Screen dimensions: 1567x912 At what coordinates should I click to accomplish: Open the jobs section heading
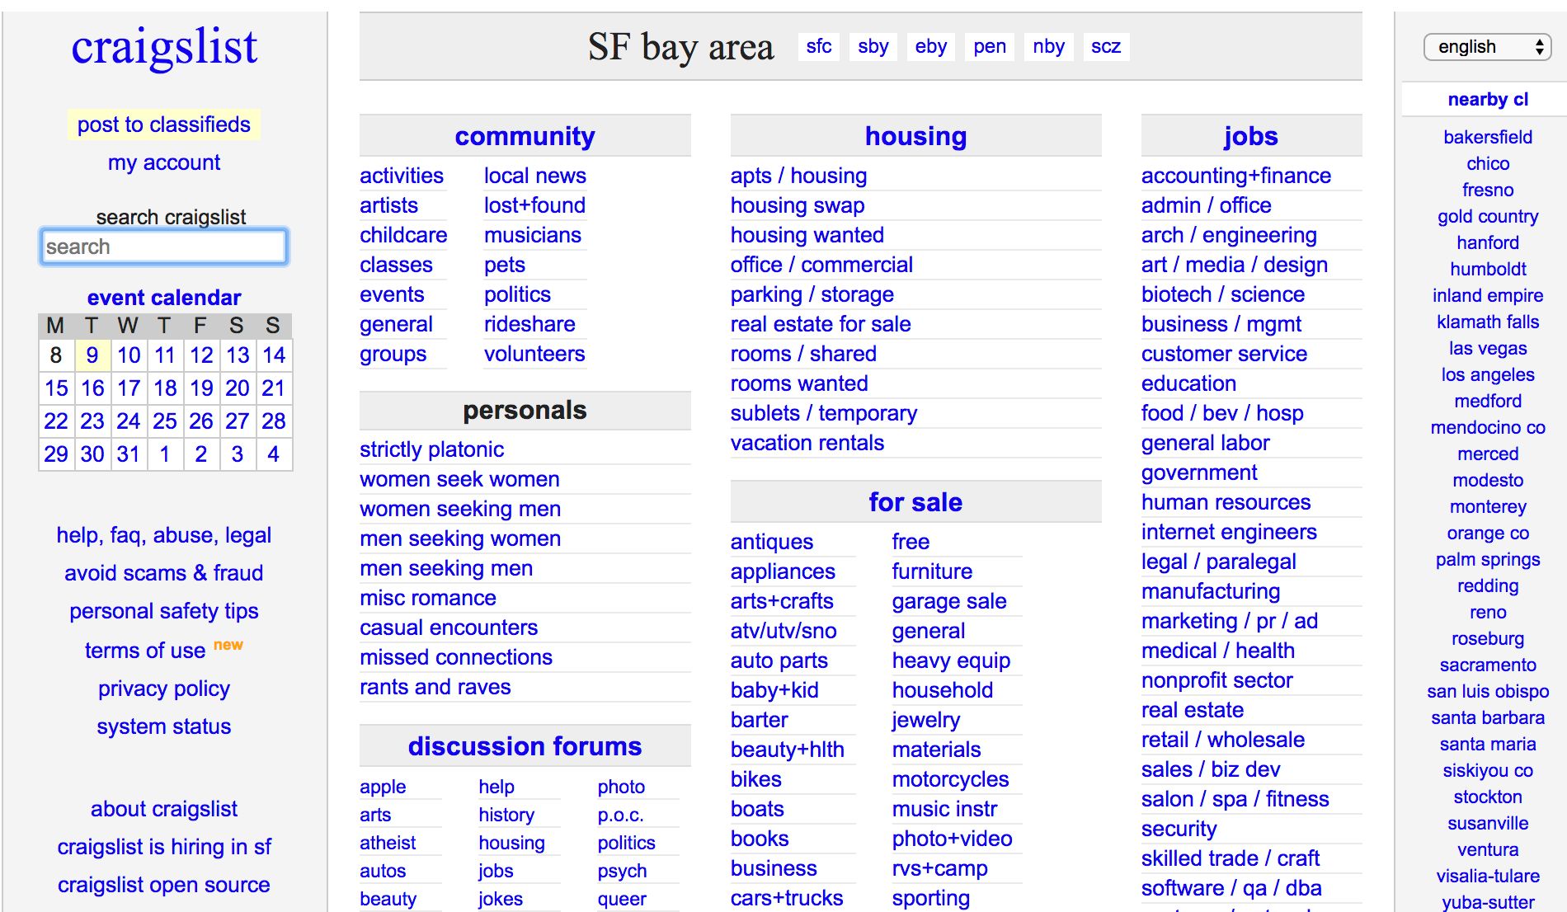tap(1251, 136)
